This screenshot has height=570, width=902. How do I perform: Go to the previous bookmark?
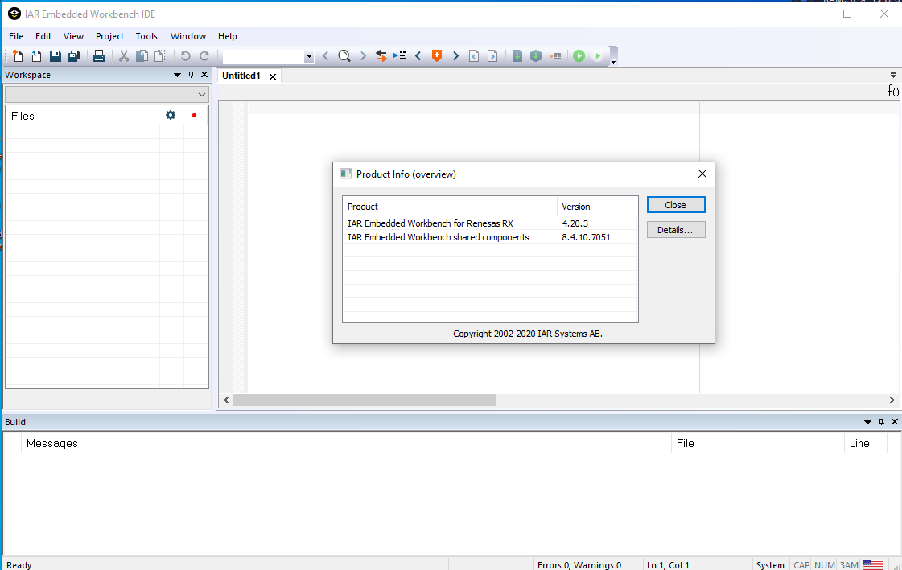(x=418, y=55)
